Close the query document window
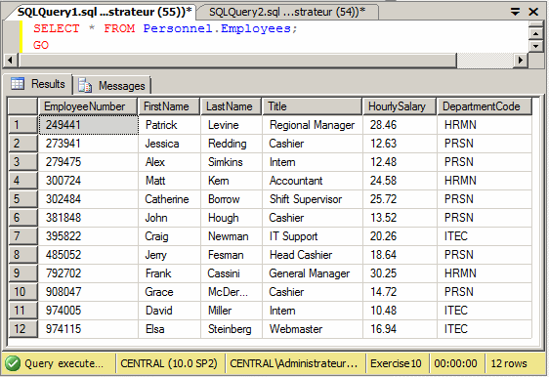 533,12
